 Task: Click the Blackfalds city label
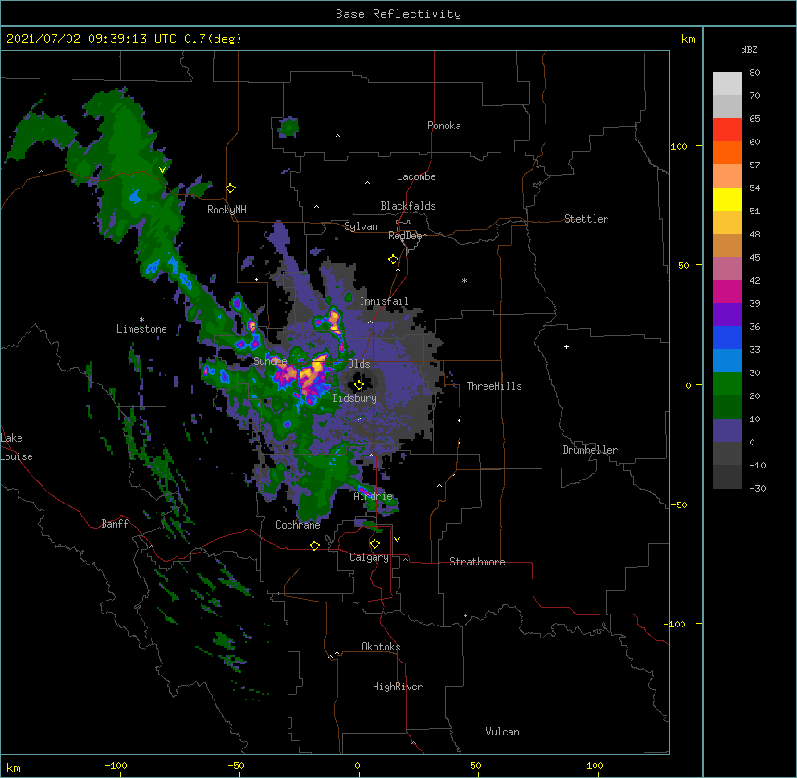(x=408, y=206)
